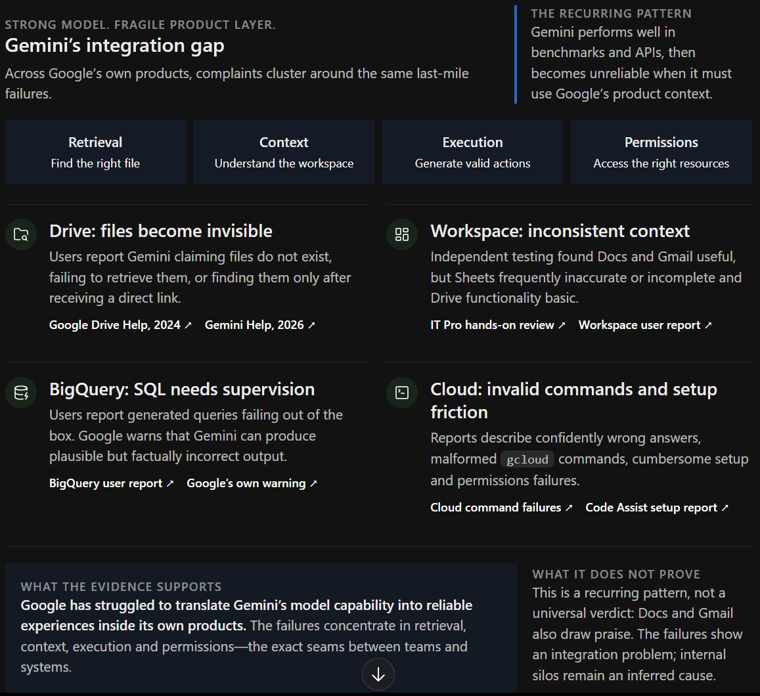Open the BigQuery user report link
The image size is (760, 696).
111,483
